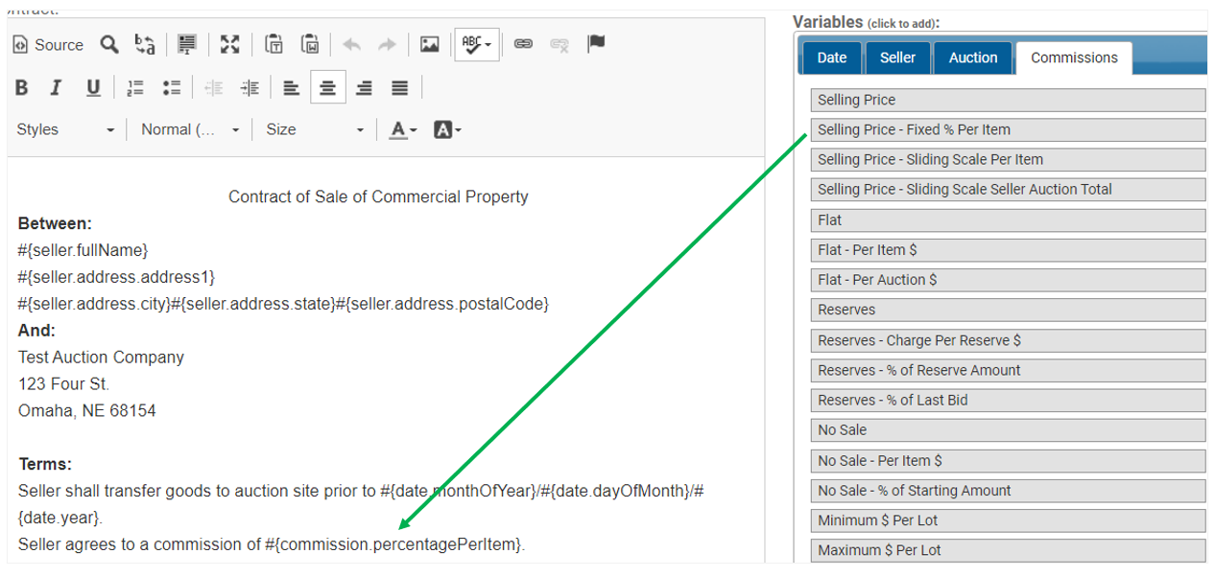Click the 'Test Auction Company' line
This screenshot has height=577, width=1215.
click(x=101, y=357)
